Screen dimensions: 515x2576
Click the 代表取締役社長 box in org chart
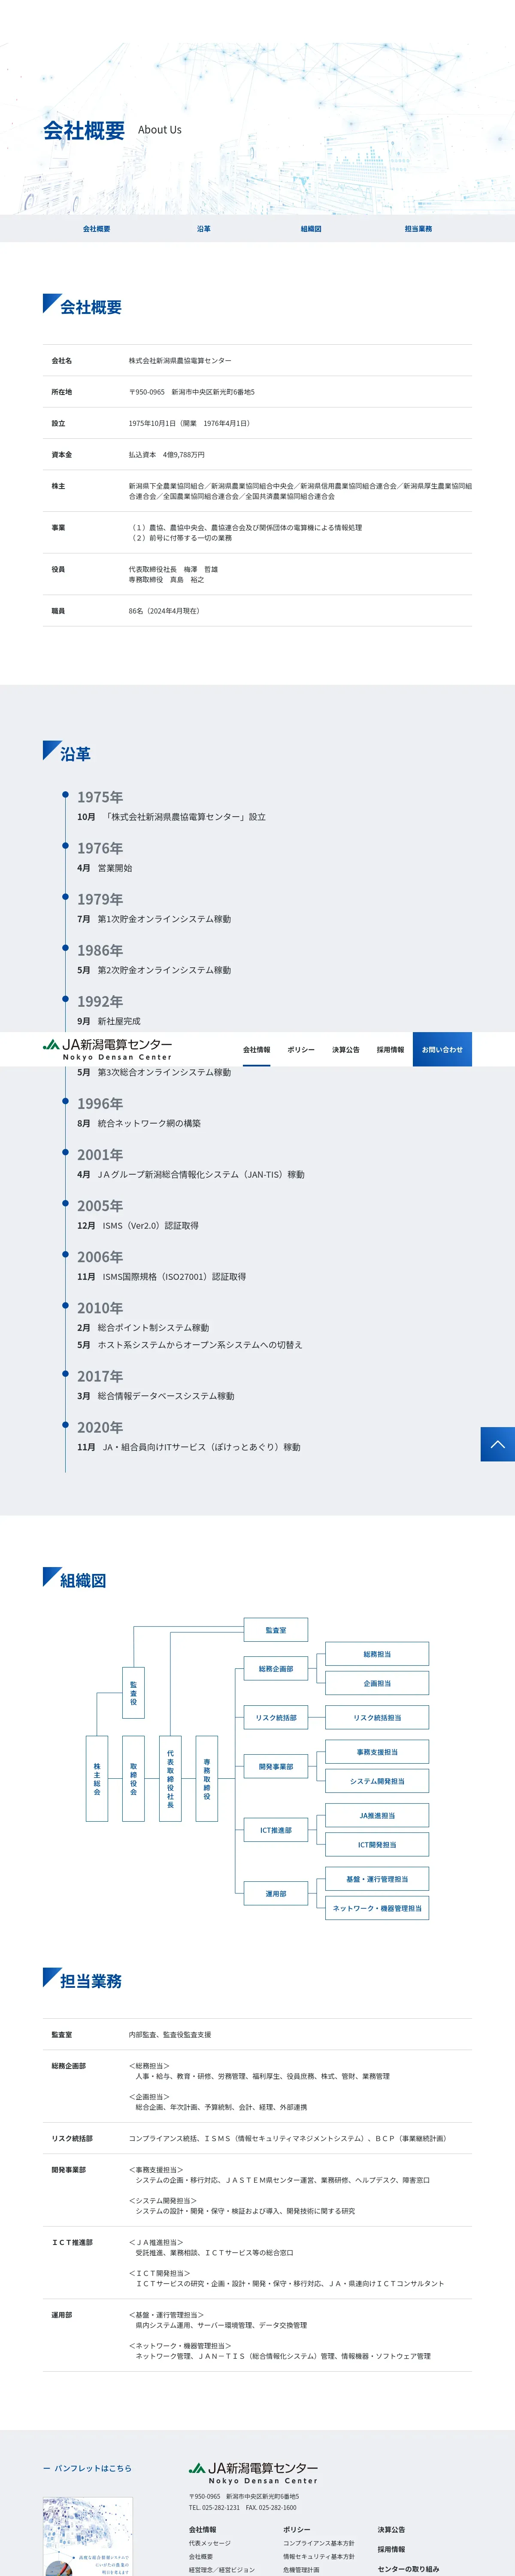point(170,1778)
